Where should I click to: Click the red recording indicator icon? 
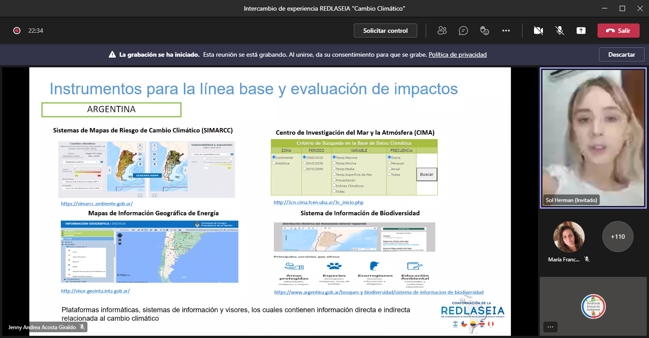click(17, 31)
